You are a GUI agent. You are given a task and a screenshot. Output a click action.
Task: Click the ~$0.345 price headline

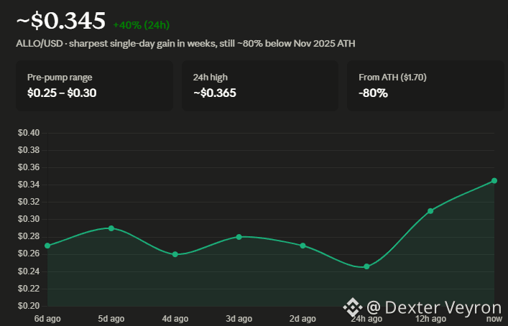(61, 21)
